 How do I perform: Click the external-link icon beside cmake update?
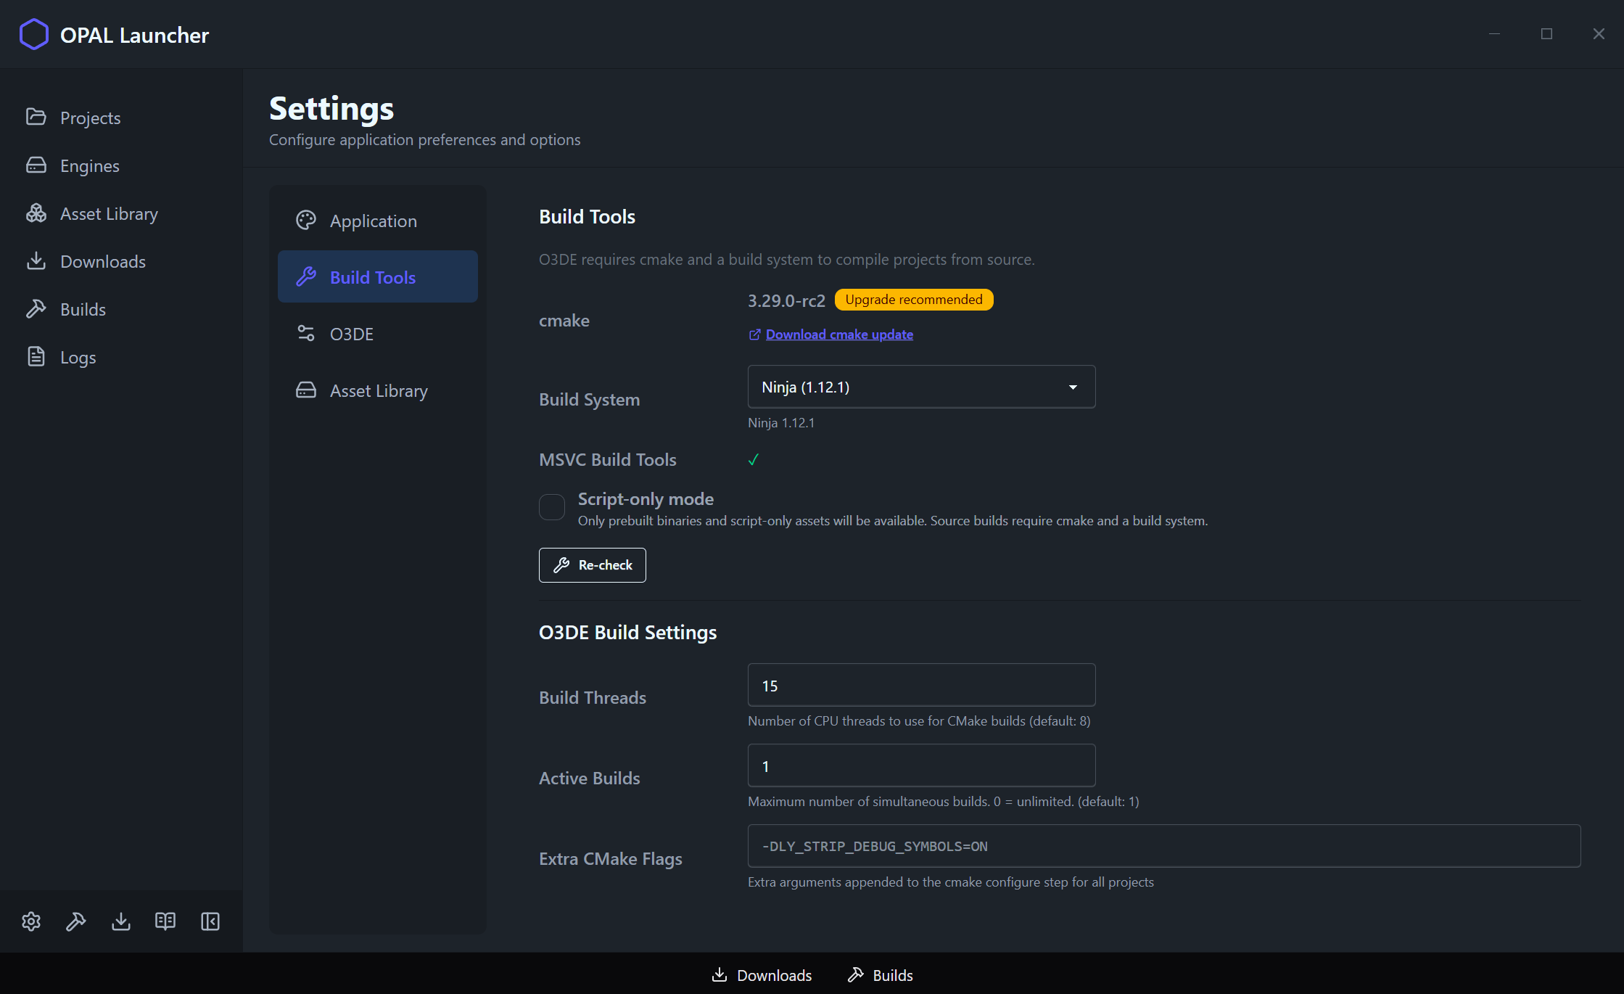754,334
